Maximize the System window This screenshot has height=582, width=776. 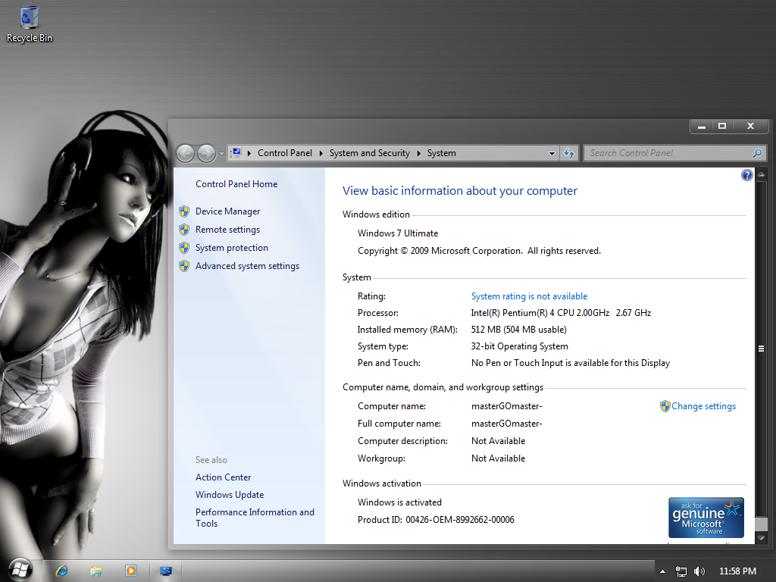pyautogui.click(x=722, y=127)
